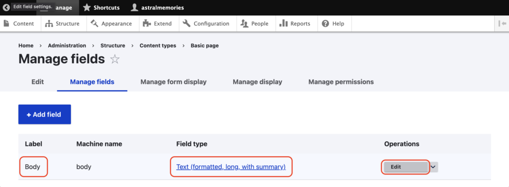Open the Appearance admin menu
The image size is (509, 187).
[x=113, y=24]
